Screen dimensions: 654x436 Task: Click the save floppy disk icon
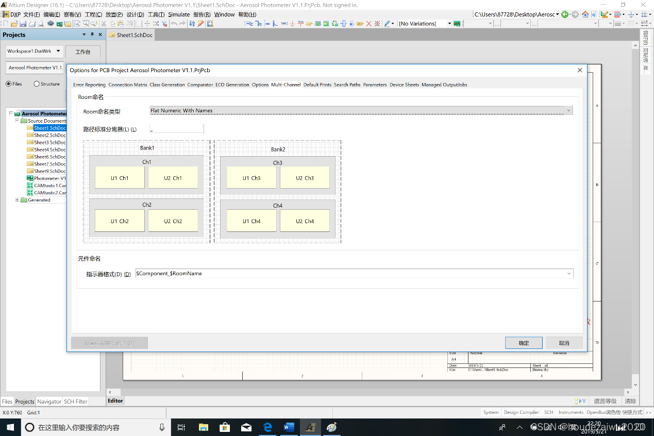[x=23, y=24]
